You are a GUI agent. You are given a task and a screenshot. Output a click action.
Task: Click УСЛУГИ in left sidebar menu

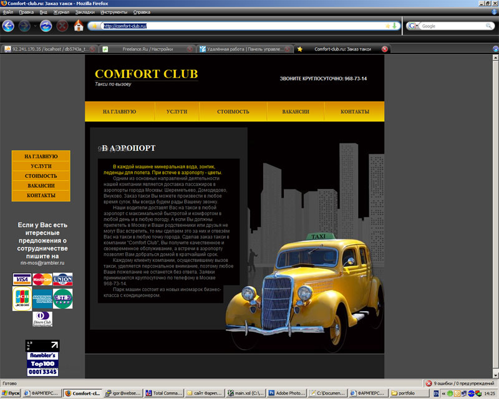point(41,166)
